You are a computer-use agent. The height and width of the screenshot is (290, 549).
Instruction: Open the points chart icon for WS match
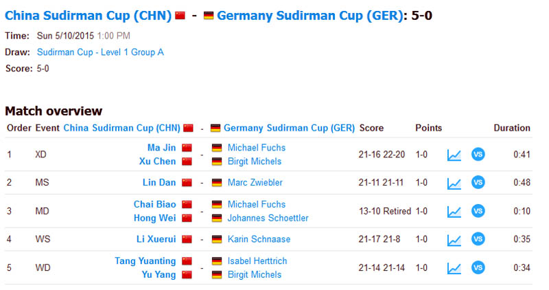[454, 241]
